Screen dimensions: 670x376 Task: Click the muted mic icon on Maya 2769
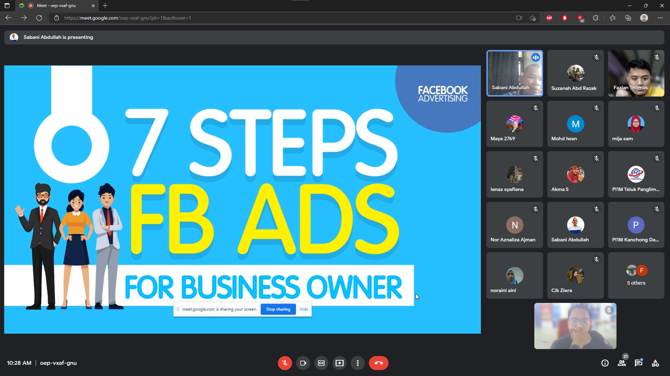(535, 108)
